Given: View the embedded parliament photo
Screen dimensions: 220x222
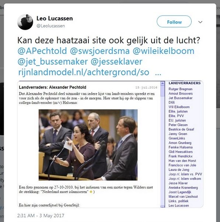Looking at the screenshot, I should (x=88, y=145).
